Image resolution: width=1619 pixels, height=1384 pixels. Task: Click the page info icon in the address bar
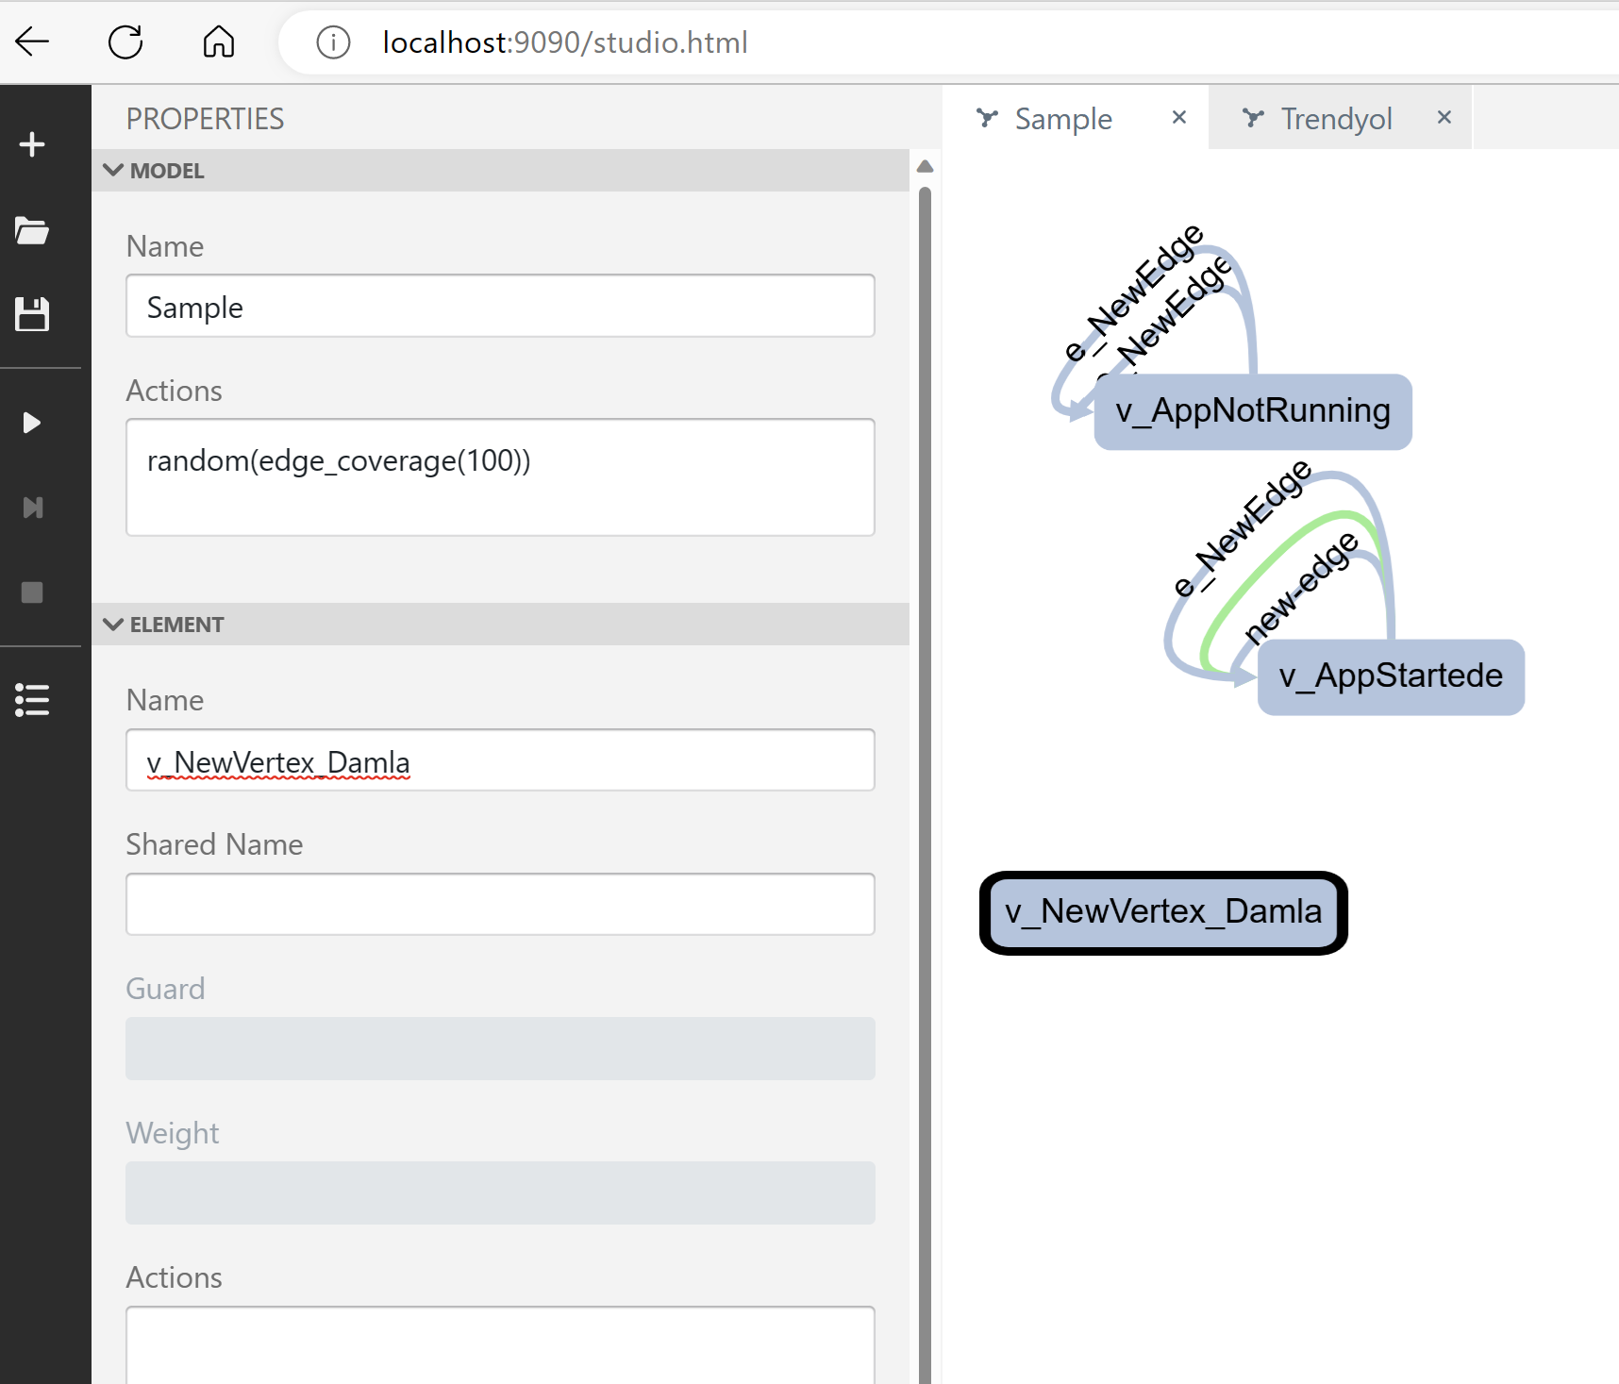click(332, 42)
